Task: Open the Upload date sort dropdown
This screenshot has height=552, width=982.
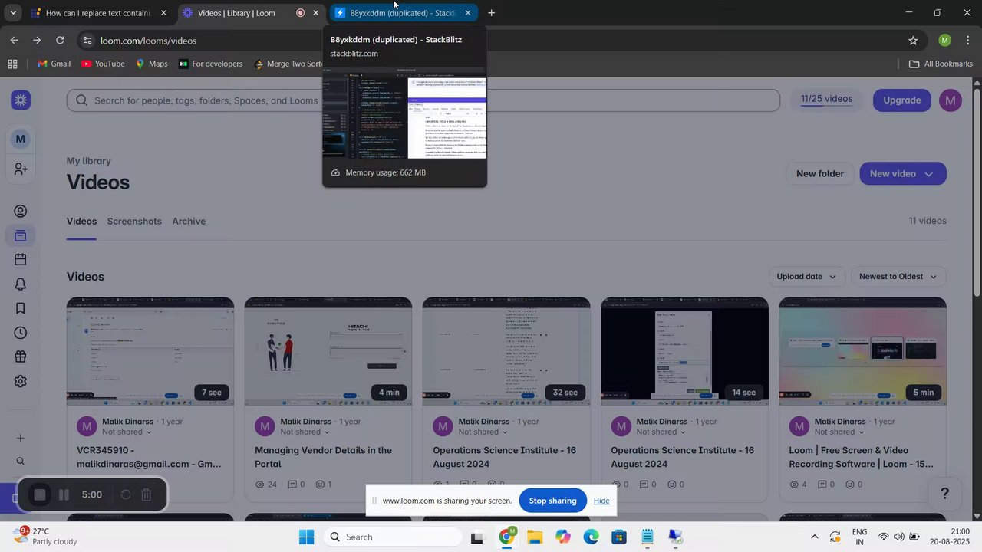Action: (x=806, y=277)
